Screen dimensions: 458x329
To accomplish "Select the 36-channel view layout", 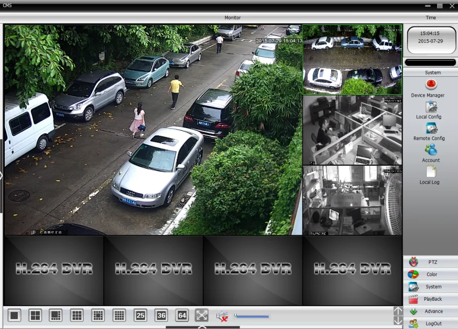I will (x=161, y=315).
